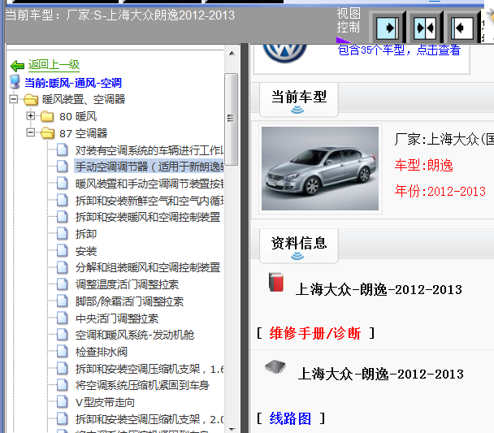Open 将空调系统压缩机紧固到车身 document
Image resolution: width=494 pixels, height=433 pixels.
142,385
